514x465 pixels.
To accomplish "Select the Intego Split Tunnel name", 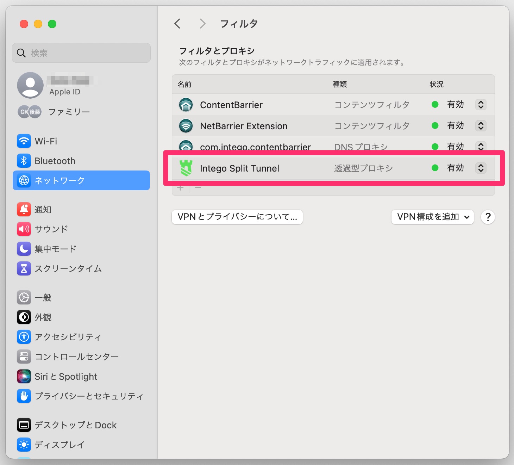I will point(239,168).
